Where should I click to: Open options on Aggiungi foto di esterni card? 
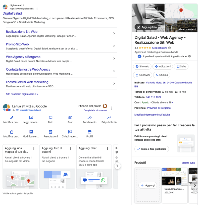71,148
